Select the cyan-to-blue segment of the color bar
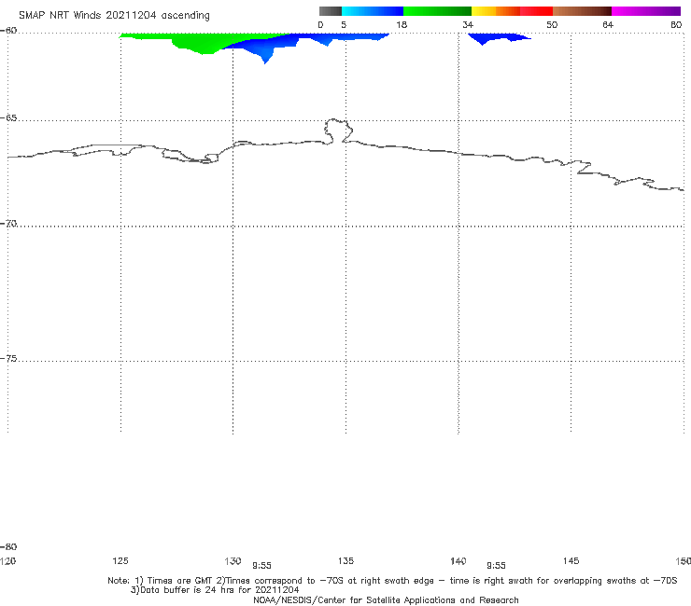Image resolution: width=691 pixels, height=606 pixels. point(373,11)
